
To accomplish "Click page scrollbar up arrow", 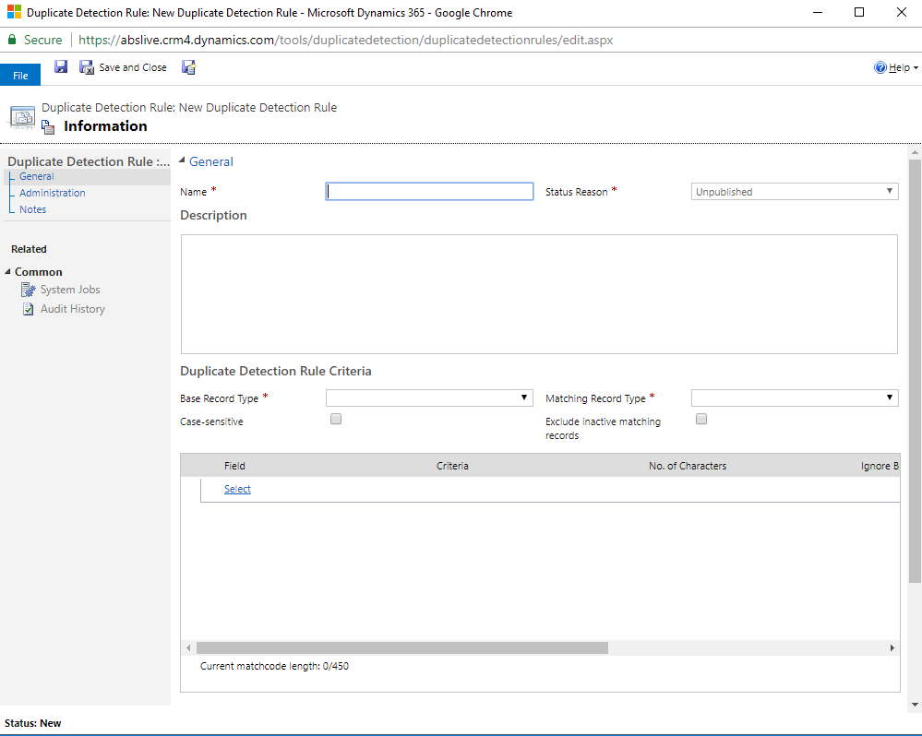I will click(915, 152).
